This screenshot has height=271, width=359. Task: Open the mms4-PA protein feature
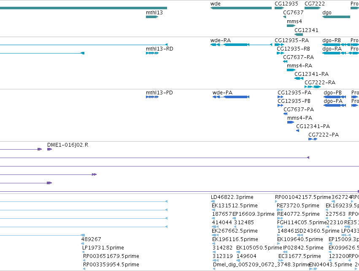tap(291, 122)
